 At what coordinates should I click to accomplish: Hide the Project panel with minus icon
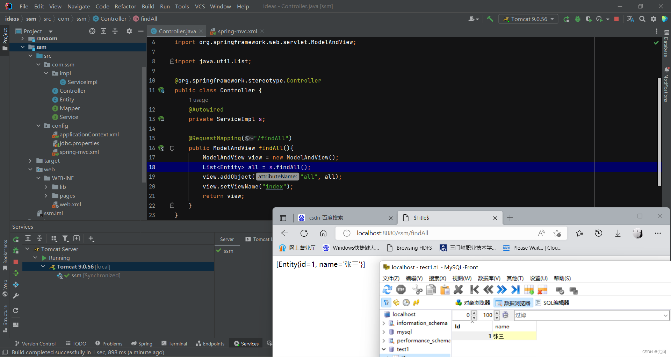pyautogui.click(x=141, y=31)
